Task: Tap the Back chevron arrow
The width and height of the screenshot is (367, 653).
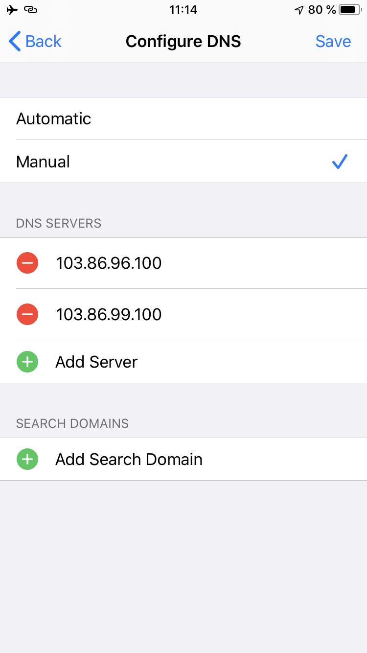Action: [x=15, y=42]
